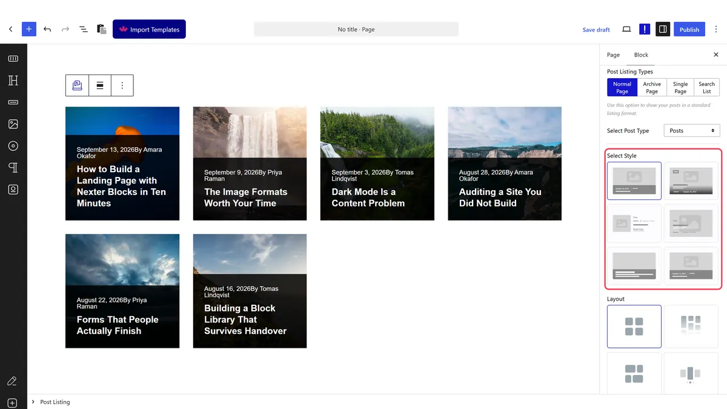The width and height of the screenshot is (727, 409).
Task: Click the blue exclamation mark icon
Action: pos(645,29)
